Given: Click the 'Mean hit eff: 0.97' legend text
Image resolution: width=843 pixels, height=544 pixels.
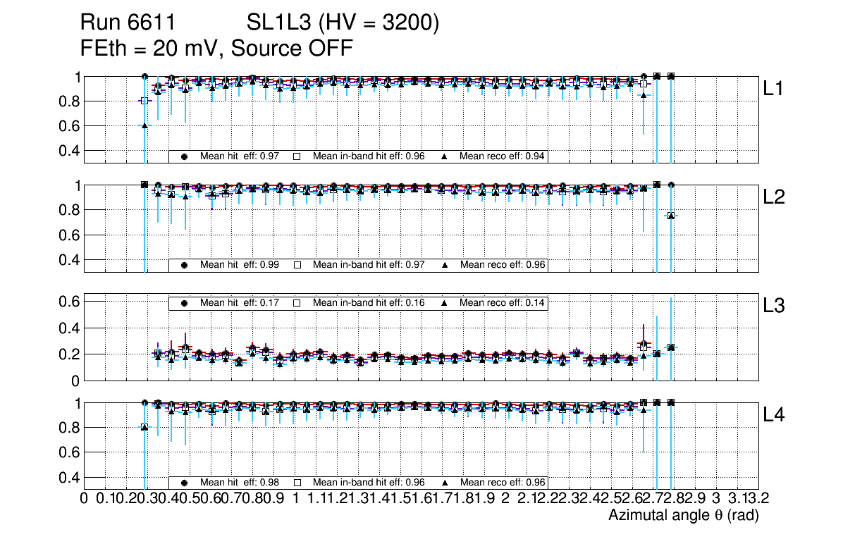Looking at the screenshot, I should (x=240, y=156).
